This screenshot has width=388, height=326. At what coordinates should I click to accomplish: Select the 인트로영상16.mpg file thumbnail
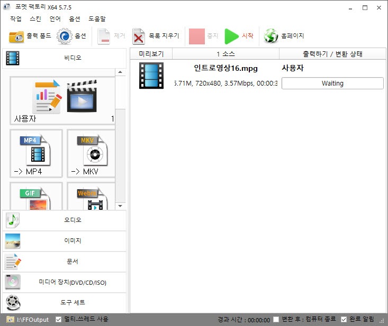tap(151, 76)
